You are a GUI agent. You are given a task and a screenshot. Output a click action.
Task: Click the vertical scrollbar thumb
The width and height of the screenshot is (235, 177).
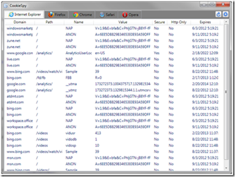(x=226, y=92)
